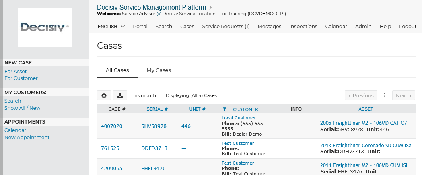Click the filter funnel icon beside Customer
The width and height of the screenshot is (422, 175).
225,109
